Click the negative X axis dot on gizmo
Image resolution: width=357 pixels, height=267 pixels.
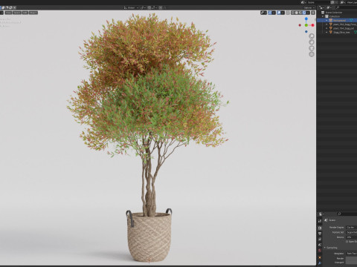tap(300, 25)
